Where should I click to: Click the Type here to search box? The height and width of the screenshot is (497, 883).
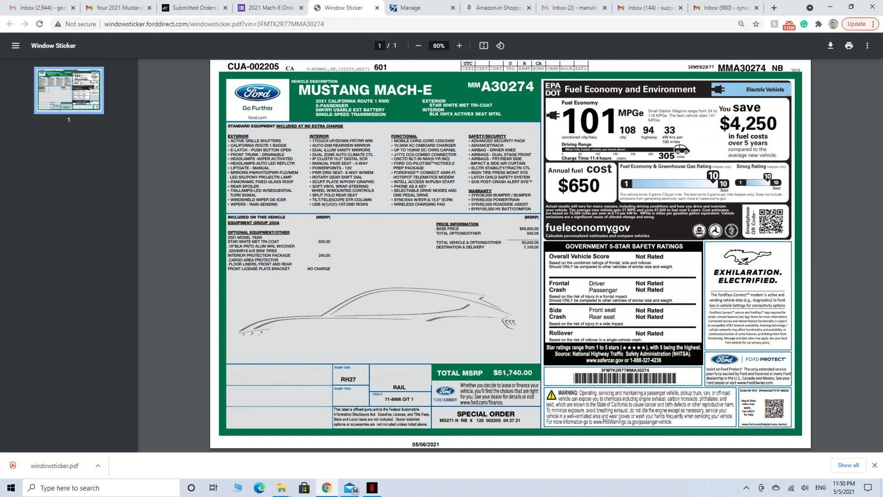click(x=101, y=488)
